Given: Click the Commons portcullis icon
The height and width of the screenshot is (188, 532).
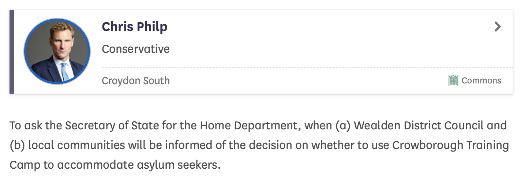Looking at the screenshot, I should tap(453, 80).
